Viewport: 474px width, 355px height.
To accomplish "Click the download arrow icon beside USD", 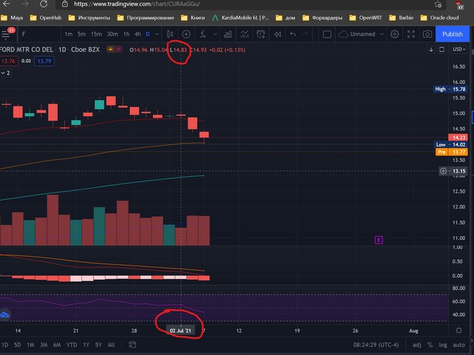I will pyautogui.click(x=431, y=49).
